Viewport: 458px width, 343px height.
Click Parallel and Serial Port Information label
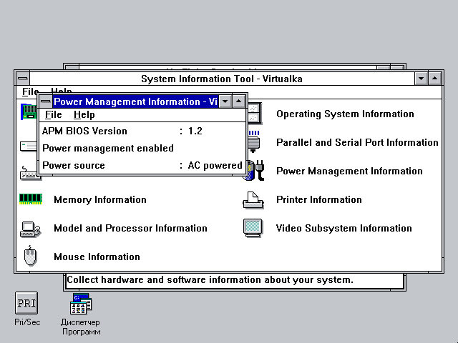click(357, 143)
